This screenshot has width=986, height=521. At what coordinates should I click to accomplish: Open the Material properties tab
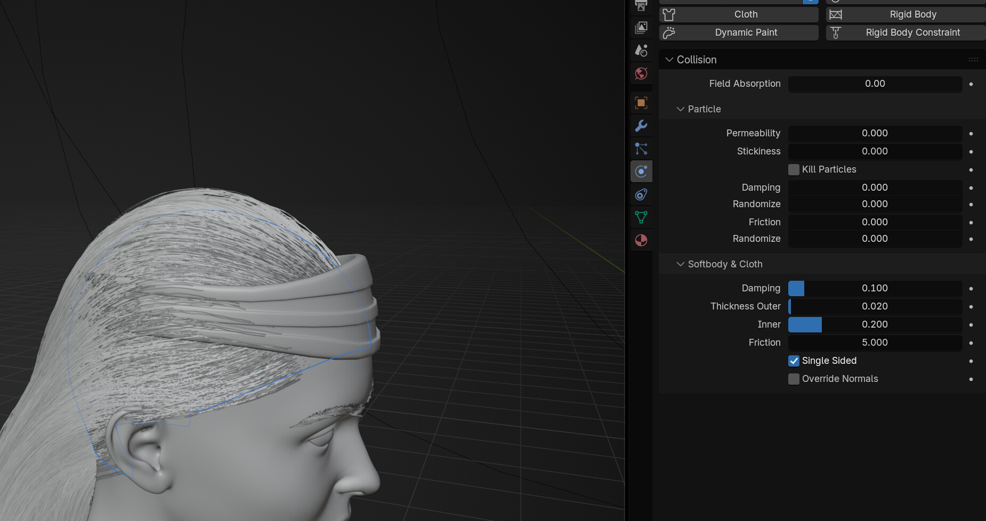[x=641, y=240]
